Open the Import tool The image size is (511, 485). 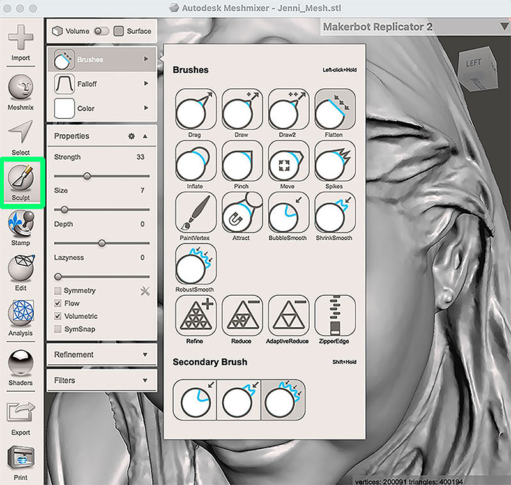[x=20, y=43]
